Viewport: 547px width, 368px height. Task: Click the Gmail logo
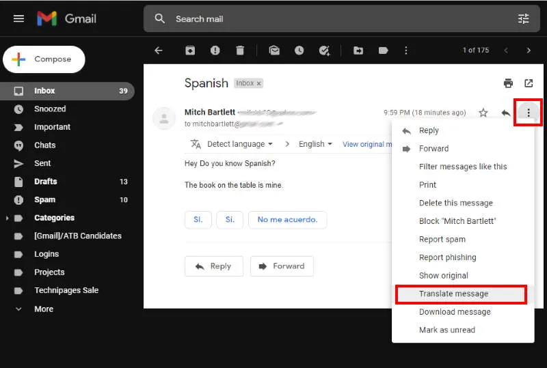tap(66, 18)
